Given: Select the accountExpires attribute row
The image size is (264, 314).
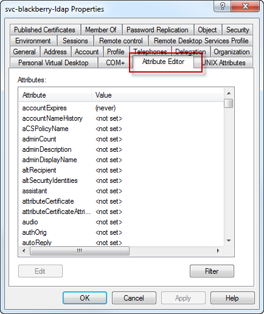Looking at the screenshot, I should pyautogui.click(x=121, y=108).
